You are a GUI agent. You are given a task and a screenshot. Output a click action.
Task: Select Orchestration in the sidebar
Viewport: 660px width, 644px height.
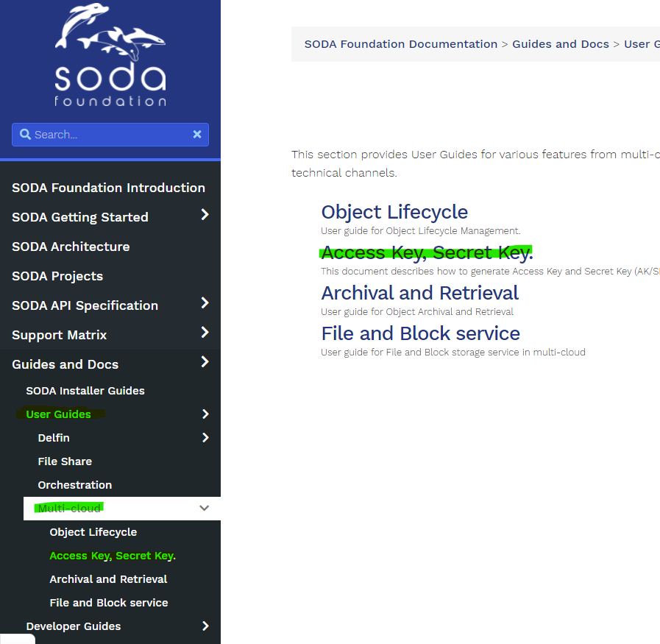(x=74, y=484)
